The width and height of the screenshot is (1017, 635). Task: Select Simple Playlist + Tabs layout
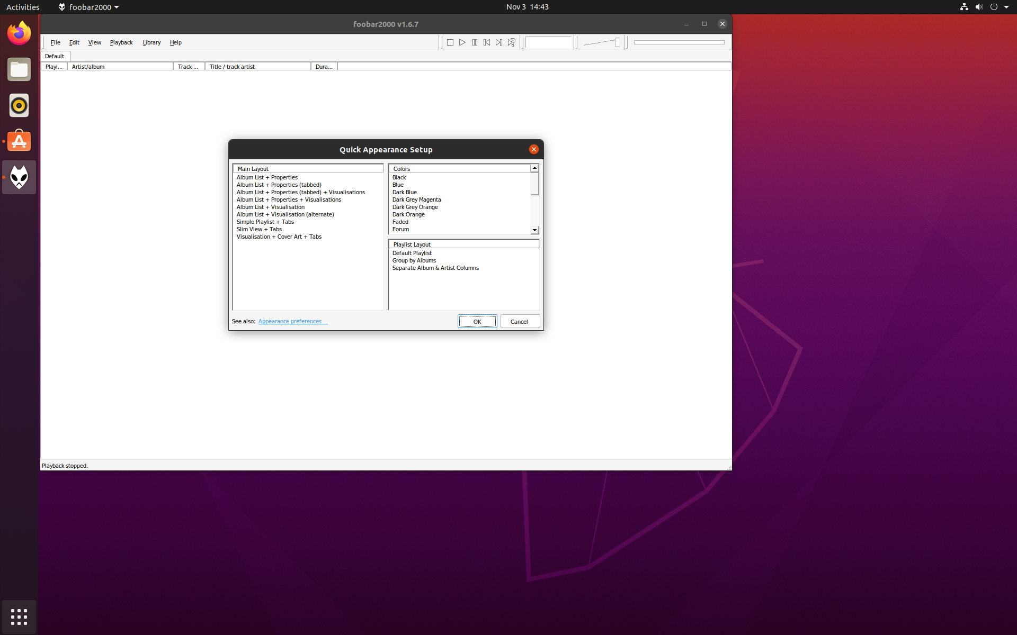[x=265, y=222]
